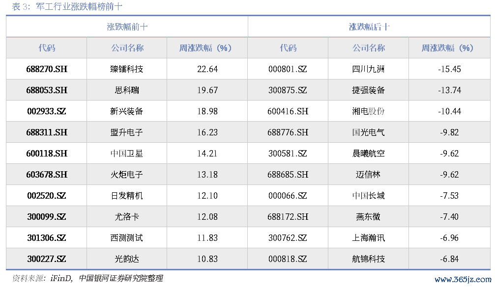Click the value 11.83
Viewport: 495px width, 287px height.
207,238
